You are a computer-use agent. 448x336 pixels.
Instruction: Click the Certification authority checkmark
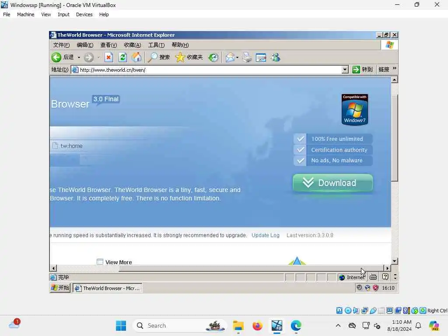pyautogui.click(x=300, y=150)
